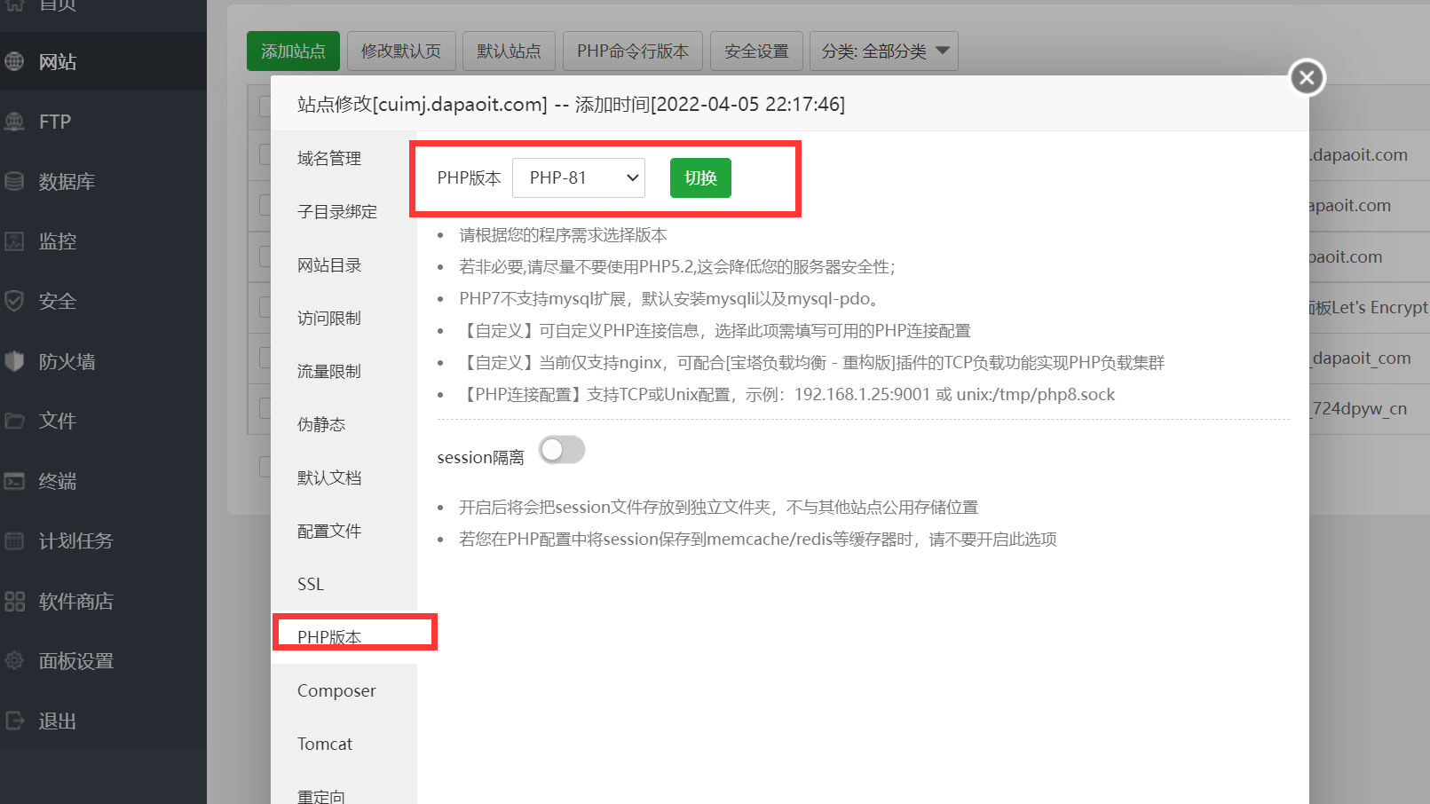1430x804 pixels.
Task: Open the PHP-81 version dropdown
Action: click(579, 177)
